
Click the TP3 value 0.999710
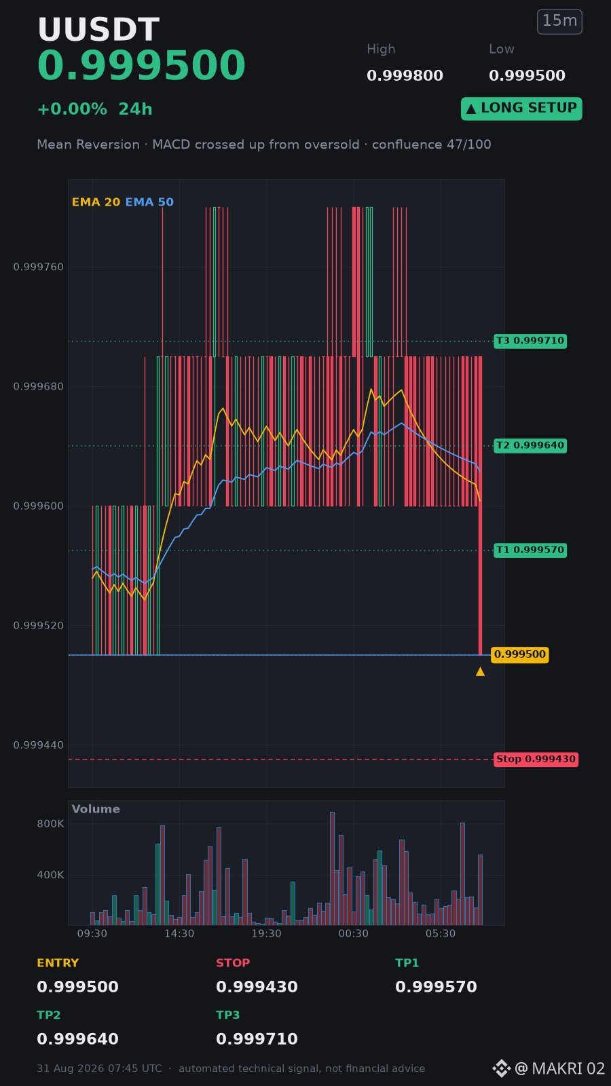pos(257,1039)
